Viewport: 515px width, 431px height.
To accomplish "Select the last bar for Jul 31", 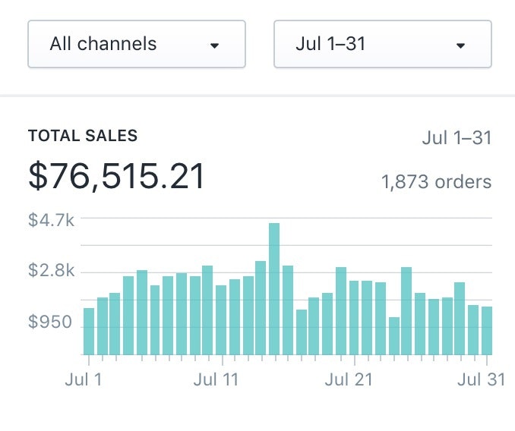I will coord(486,331).
